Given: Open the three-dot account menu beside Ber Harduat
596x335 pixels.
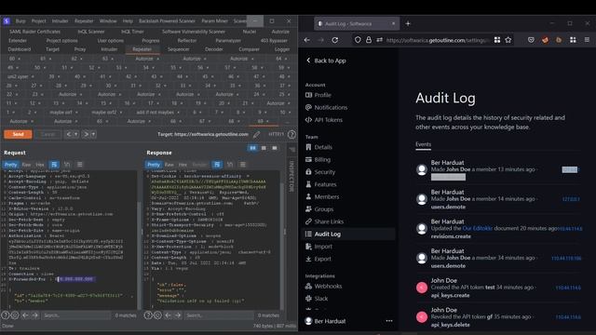Looking at the screenshot, I should 389,321.
